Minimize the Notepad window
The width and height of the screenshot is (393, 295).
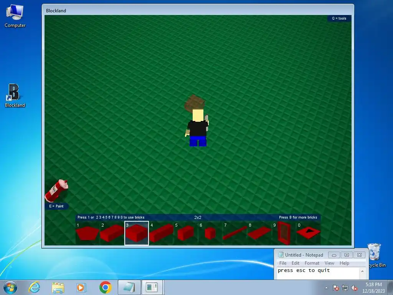click(334, 255)
